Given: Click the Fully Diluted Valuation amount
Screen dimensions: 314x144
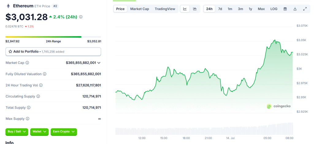Looking at the screenshot, I should coord(86,74).
